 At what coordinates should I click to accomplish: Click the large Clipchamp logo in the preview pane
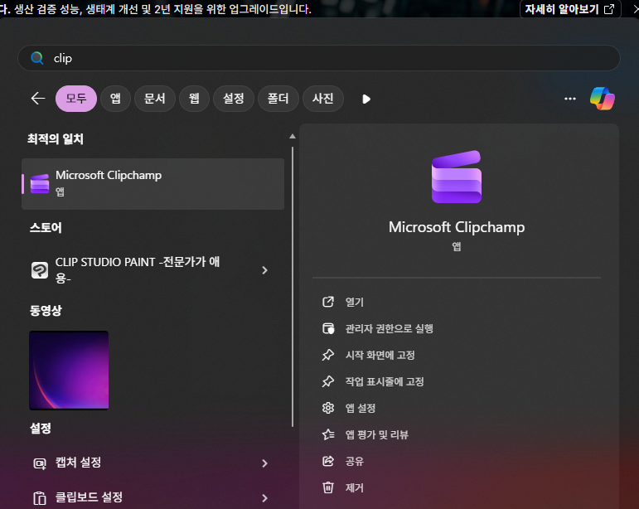tap(457, 177)
